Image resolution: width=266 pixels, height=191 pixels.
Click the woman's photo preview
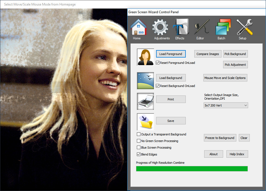pyautogui.click(x=64, y=100)
